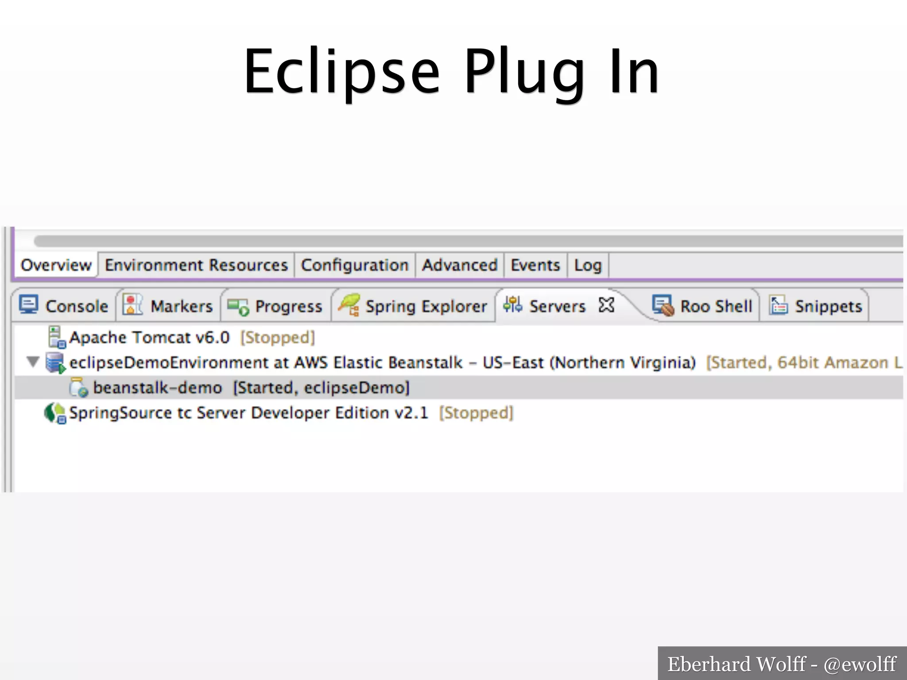Click the Roo Shell tab icon
Screen dimensions: 907x680
[x=663, y=305]
